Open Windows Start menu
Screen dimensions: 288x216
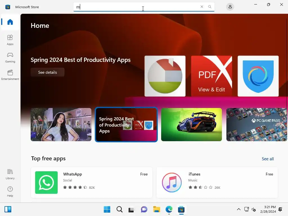[107, 209]
